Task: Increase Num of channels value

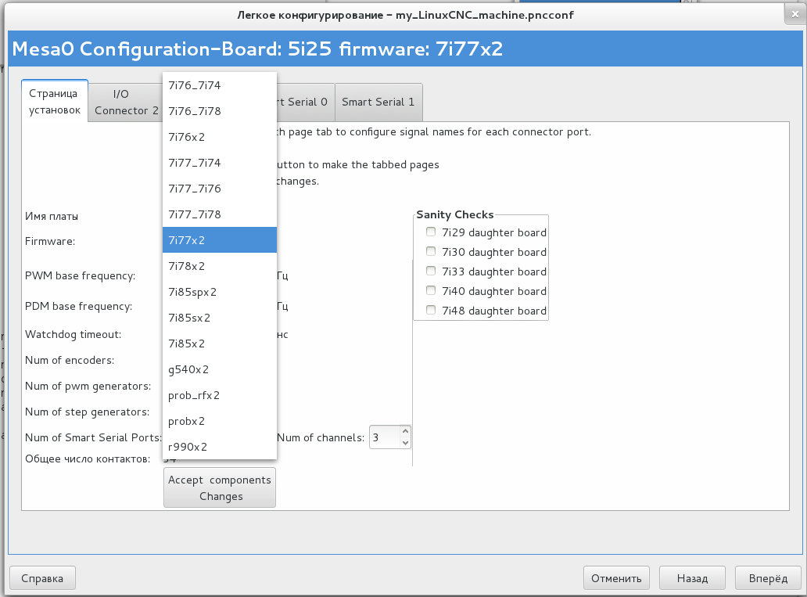Action: 406,431
